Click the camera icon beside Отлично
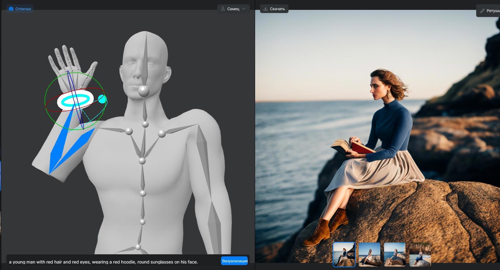 (x=11, y=9)
